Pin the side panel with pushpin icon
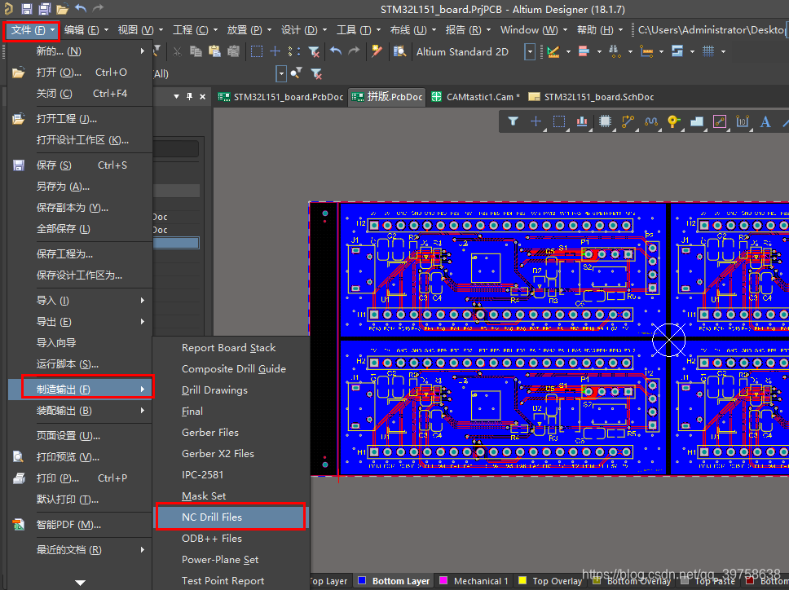The height and width of the screenshot is (590, 789). coord(189,97)
